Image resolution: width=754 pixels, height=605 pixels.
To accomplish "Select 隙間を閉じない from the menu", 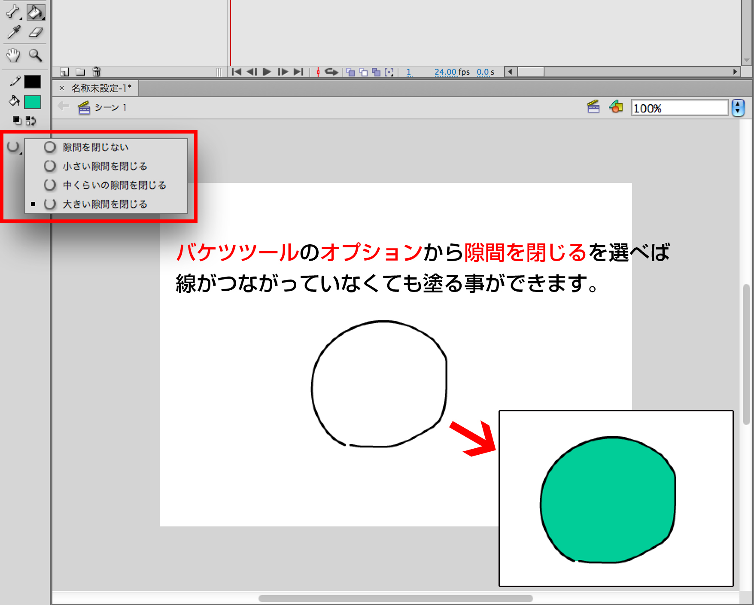I will pos(95,148).
